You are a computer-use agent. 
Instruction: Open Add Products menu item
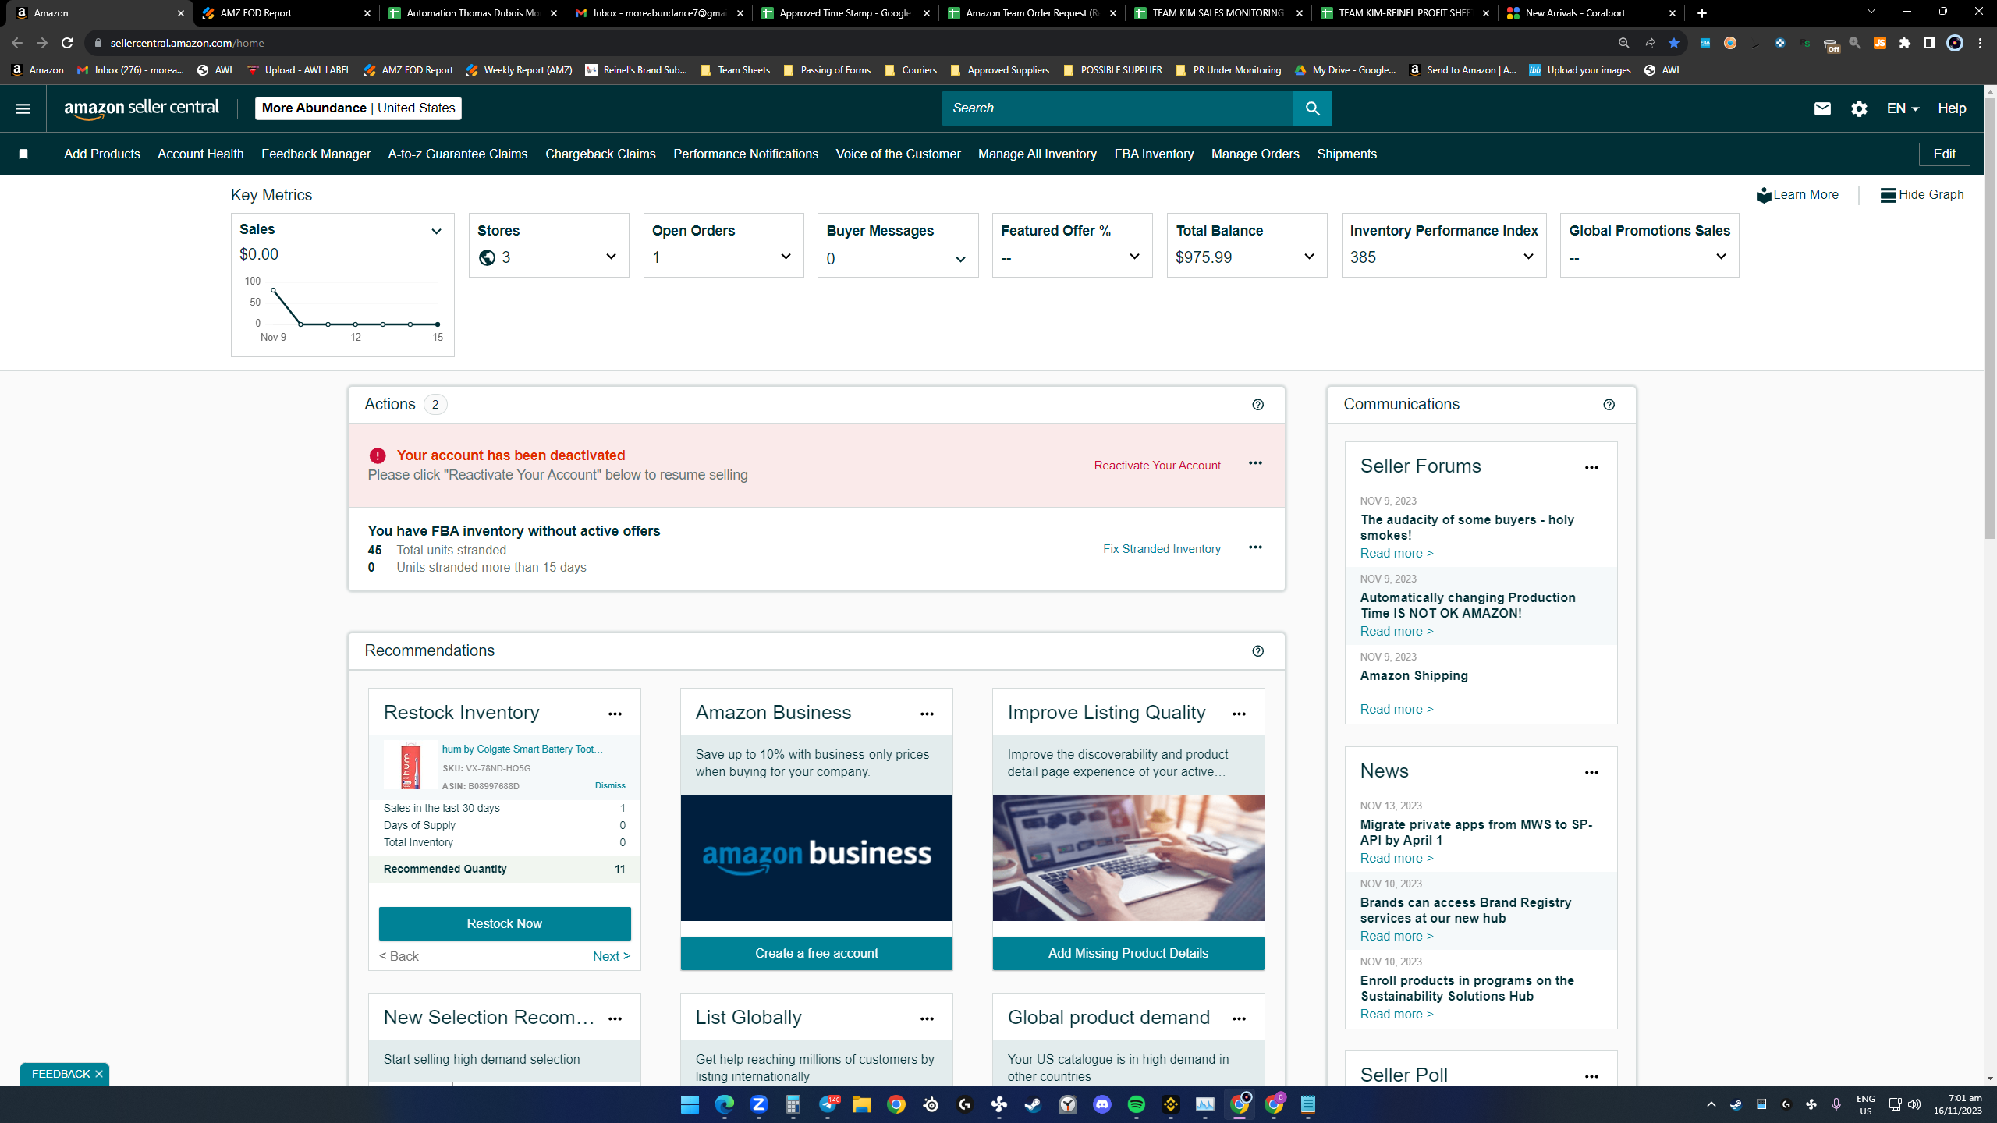pyautogui.click(x=102, y=154)
